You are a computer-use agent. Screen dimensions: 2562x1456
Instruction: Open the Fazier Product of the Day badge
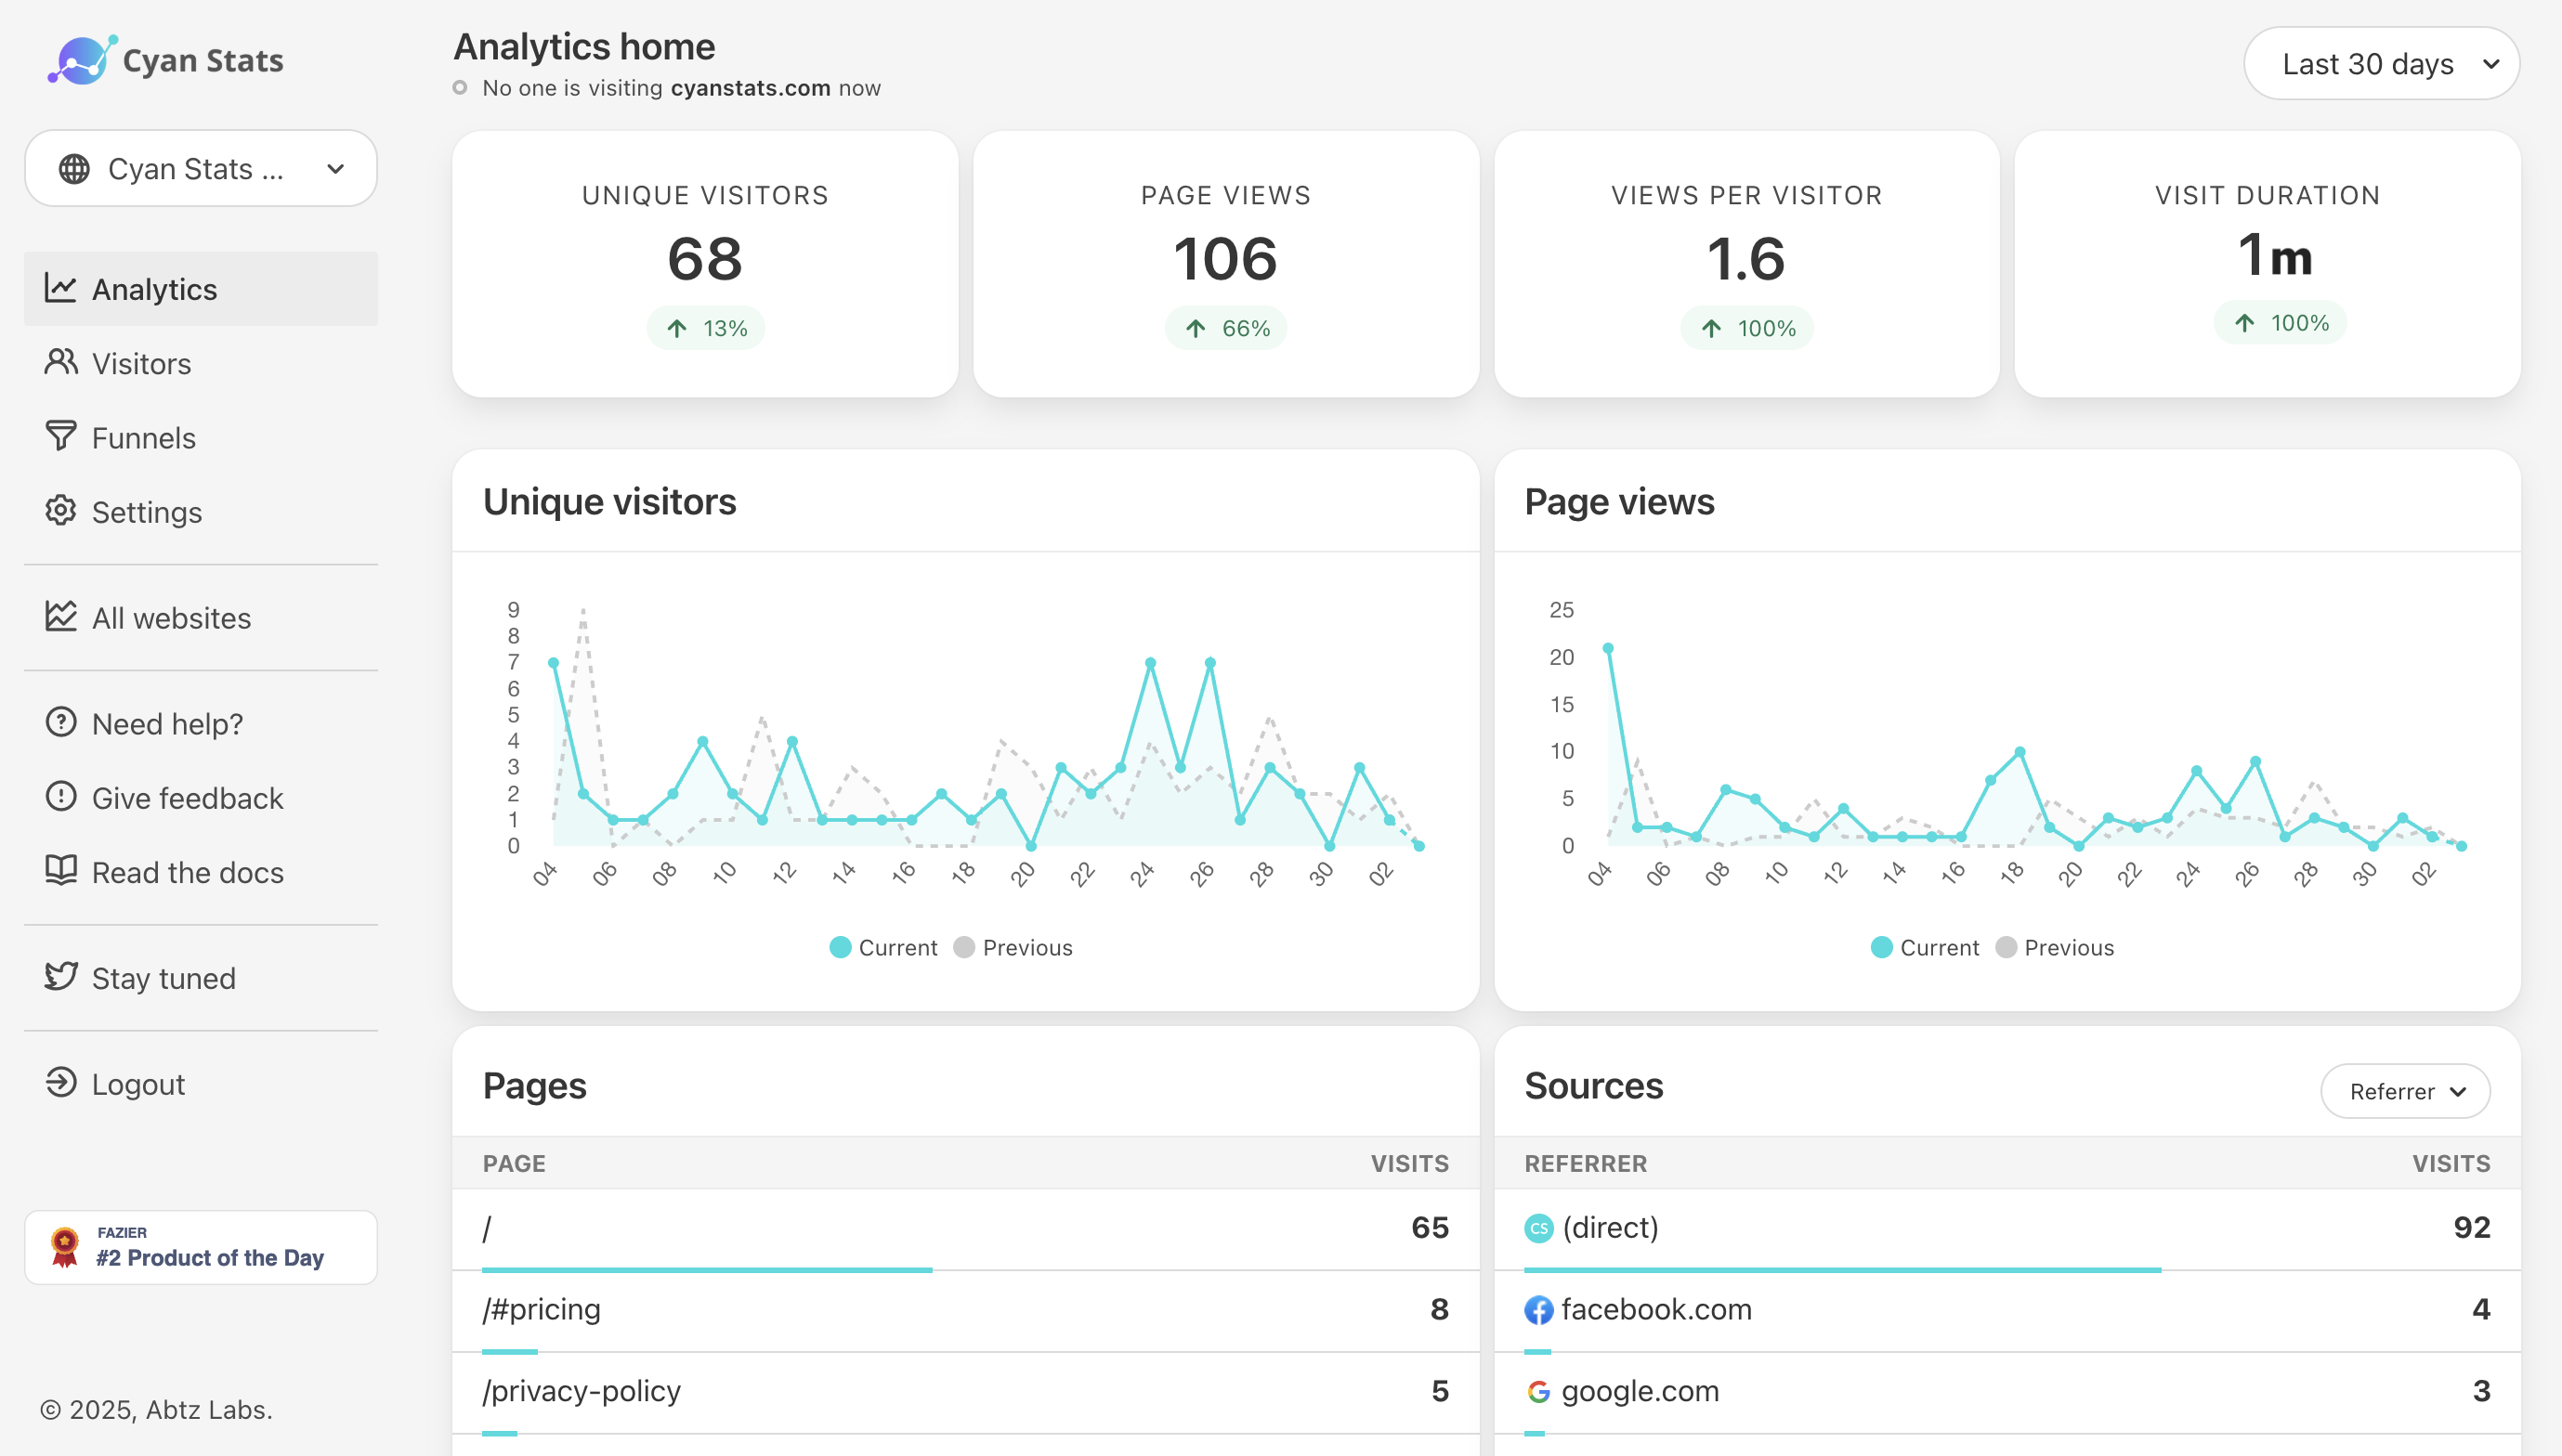[200, 1247]
